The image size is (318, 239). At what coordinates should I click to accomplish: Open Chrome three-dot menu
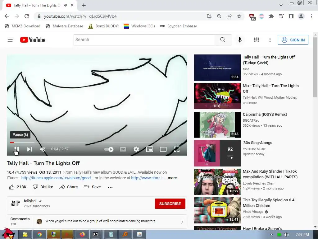311,16
